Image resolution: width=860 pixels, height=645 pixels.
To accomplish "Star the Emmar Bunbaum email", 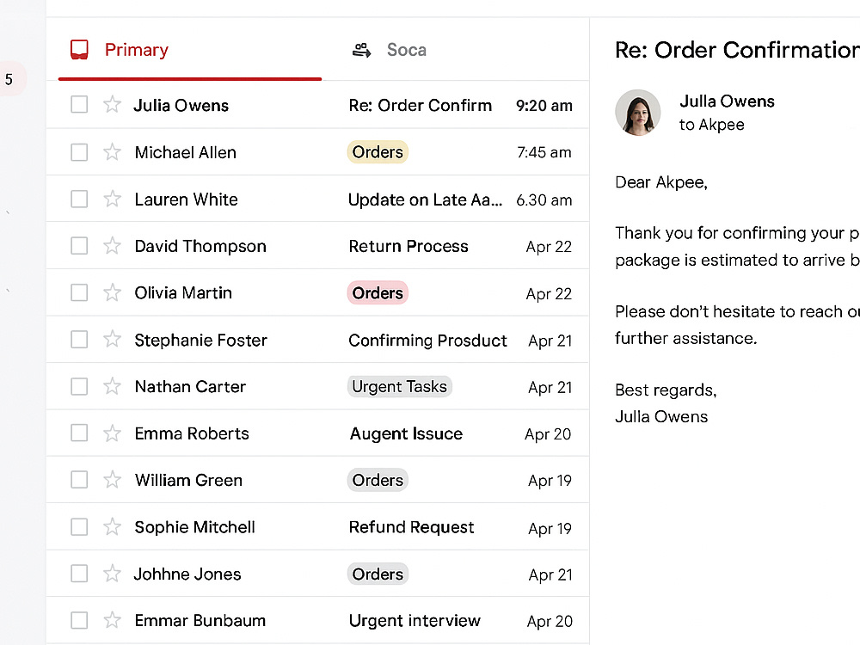I will [x=112, y=620].
